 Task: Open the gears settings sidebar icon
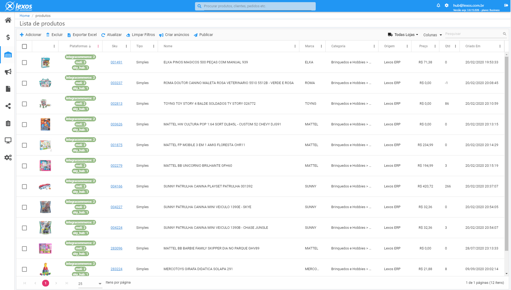8,158
